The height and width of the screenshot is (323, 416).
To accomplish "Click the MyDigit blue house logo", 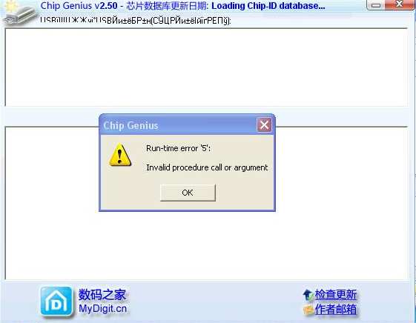I will pyautogui.click(x=56, y=301).
